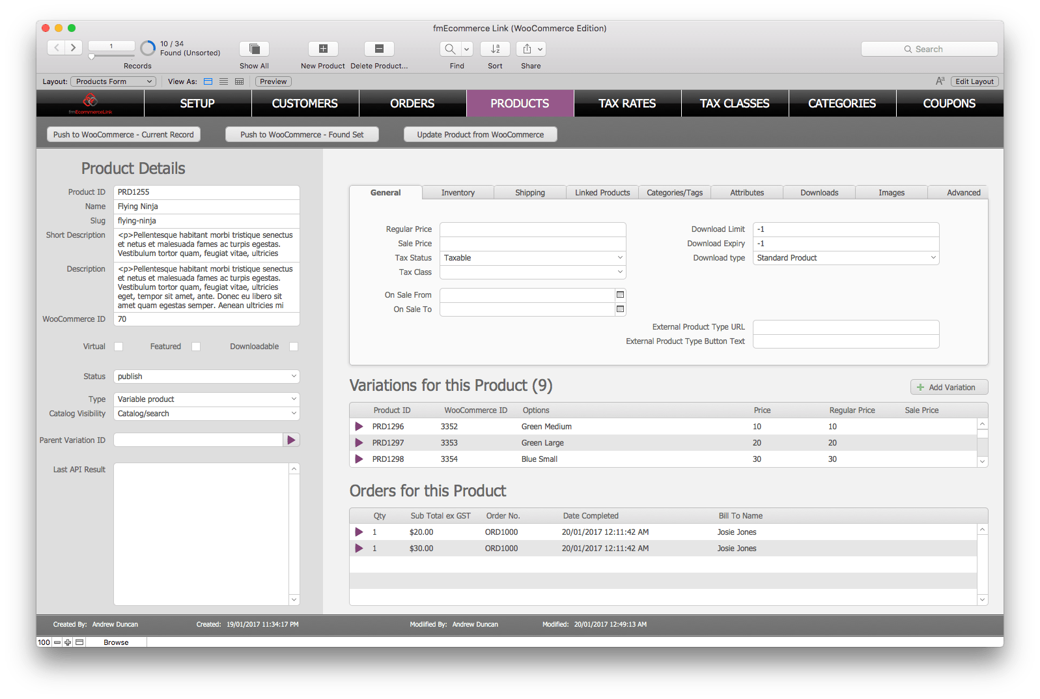Open the TAX RATES section

point(627,104)
